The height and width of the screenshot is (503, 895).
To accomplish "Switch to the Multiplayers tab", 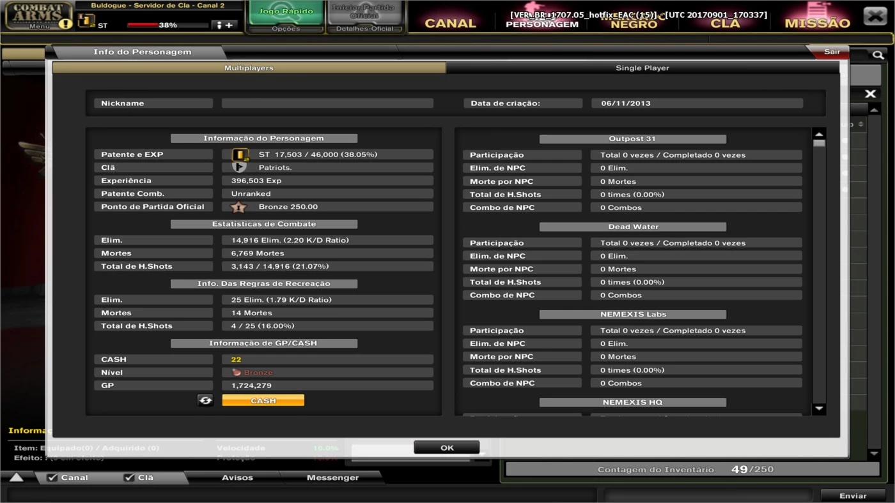I will click(249, 68).
